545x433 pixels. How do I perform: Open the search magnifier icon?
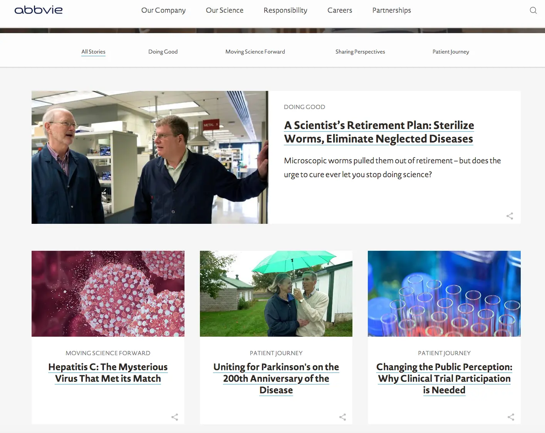tap(533, 10)
